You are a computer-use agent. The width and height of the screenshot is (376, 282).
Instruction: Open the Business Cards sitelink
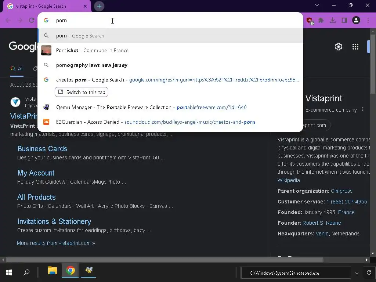[43, 149]
